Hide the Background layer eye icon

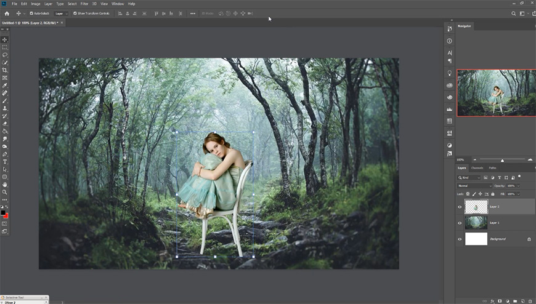point(460,239)
